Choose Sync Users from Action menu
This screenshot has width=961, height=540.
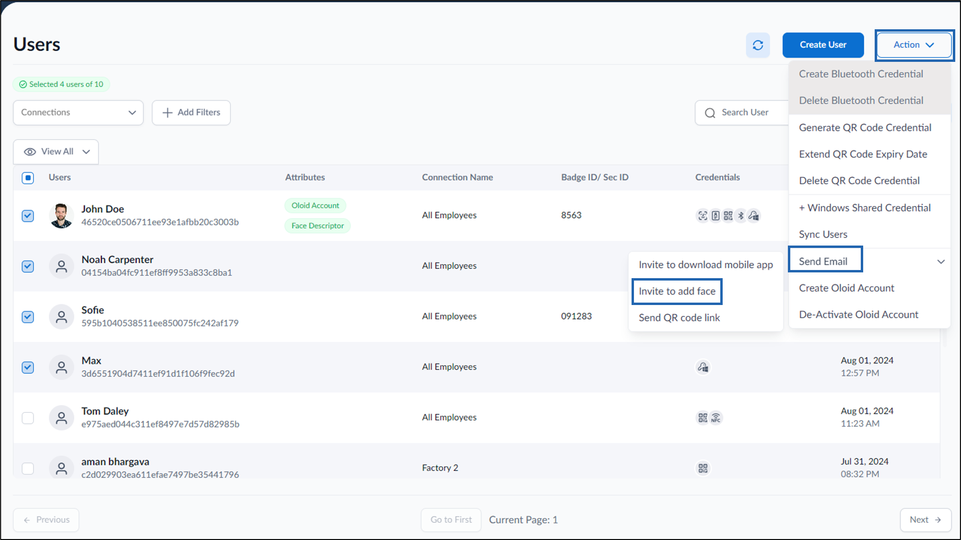[823, 234]
